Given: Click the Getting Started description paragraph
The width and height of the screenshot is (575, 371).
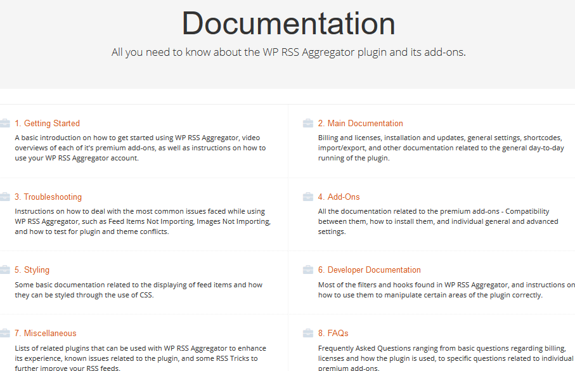Looking at the screenshot, I should (x=141, y=148).
